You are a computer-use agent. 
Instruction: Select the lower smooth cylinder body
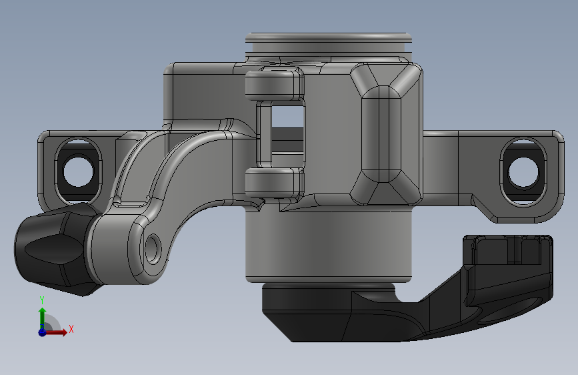[328, 246]
